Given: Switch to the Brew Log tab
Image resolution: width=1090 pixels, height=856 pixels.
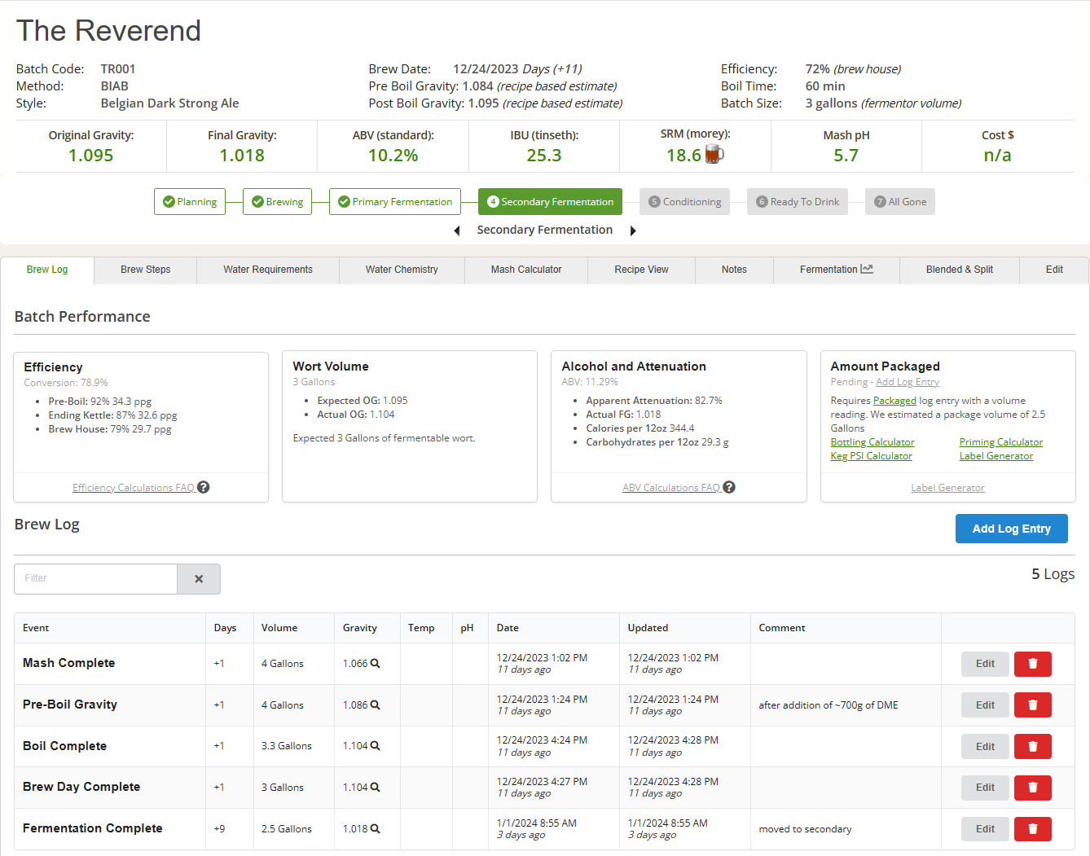Looking at the screenshot, I should point(47,270).
